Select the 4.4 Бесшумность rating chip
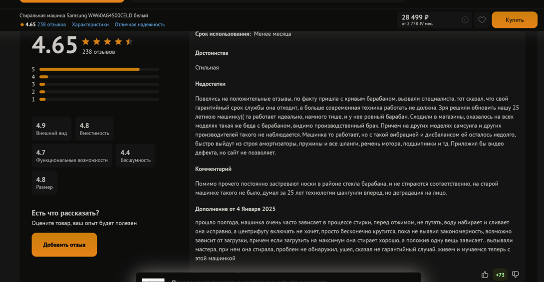 (135, 155)
